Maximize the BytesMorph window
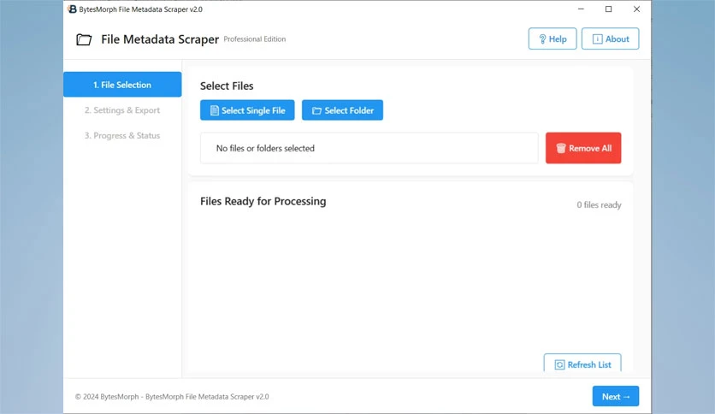This screenshot has height=414, width=715. point(608,9)
